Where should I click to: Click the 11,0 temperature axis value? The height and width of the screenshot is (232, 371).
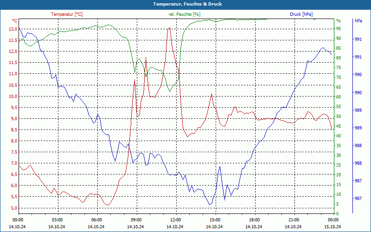coord(13,74)
